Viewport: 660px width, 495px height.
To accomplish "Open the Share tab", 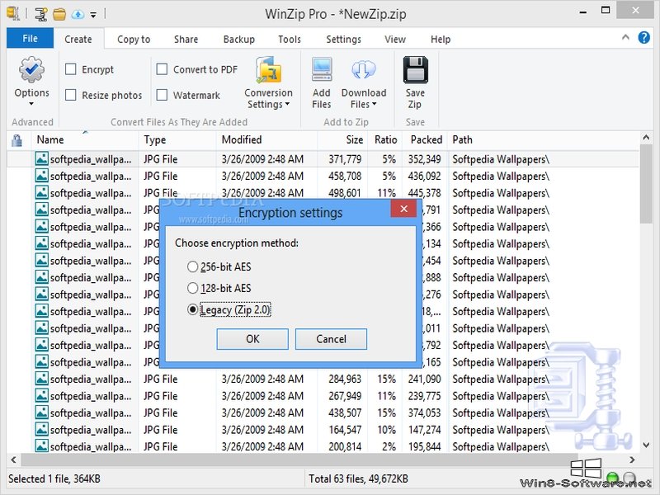I will 186,39.
